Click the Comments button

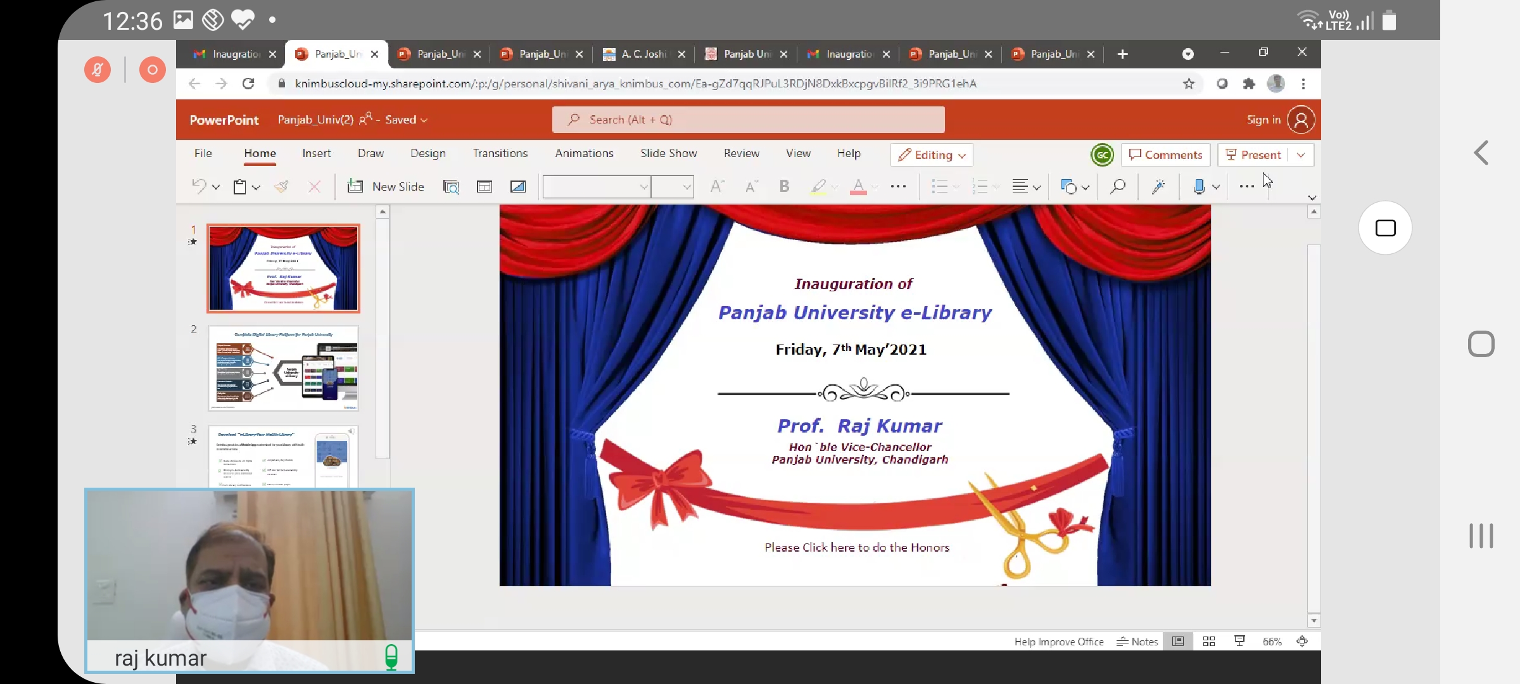coord(1165,155)
